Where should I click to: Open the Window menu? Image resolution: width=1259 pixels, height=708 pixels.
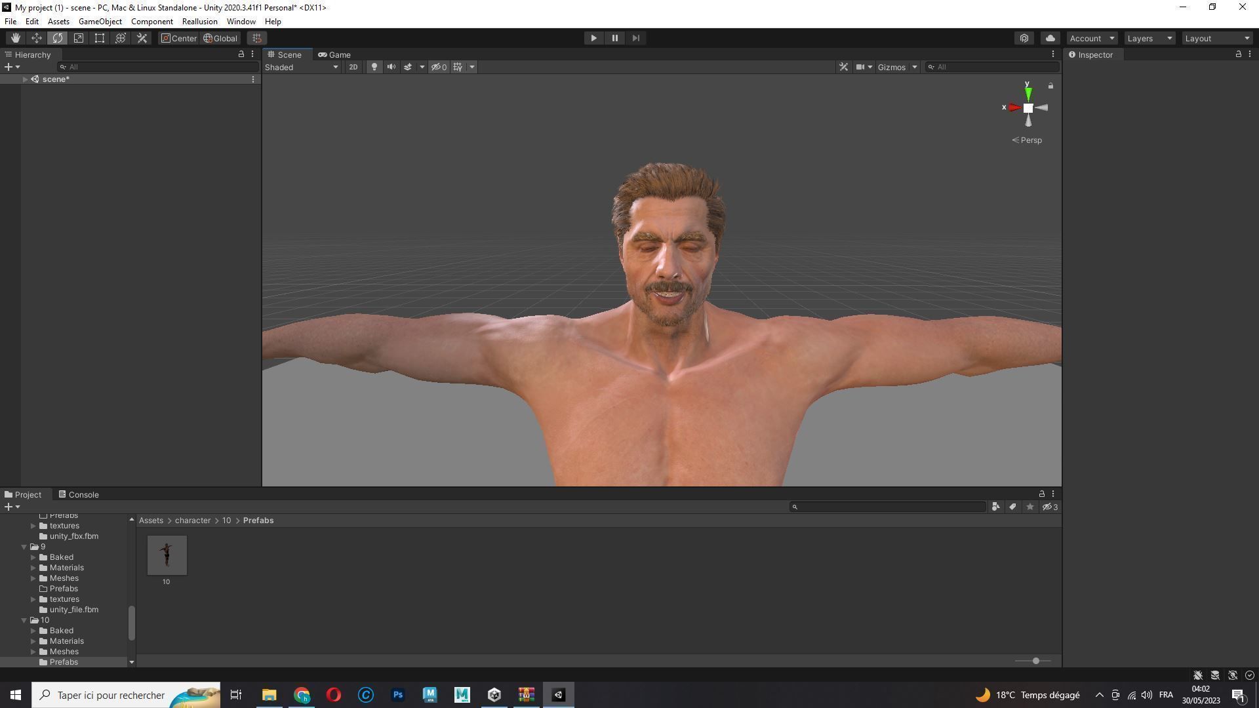point(241,22)
